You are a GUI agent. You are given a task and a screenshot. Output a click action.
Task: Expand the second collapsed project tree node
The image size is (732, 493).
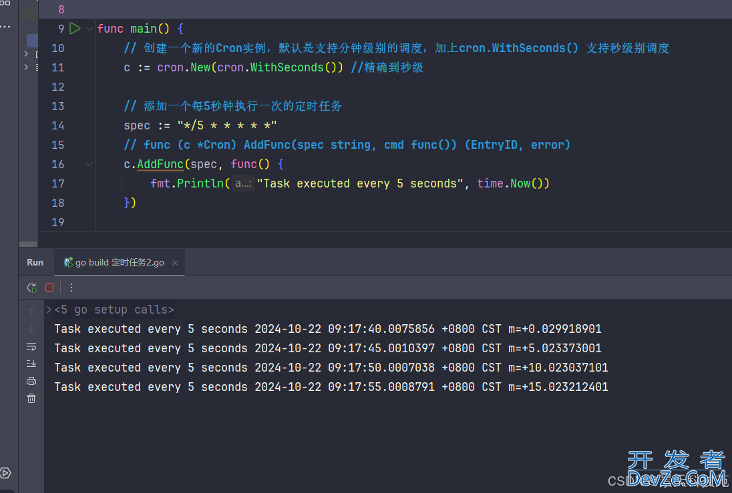pos(26,67)
